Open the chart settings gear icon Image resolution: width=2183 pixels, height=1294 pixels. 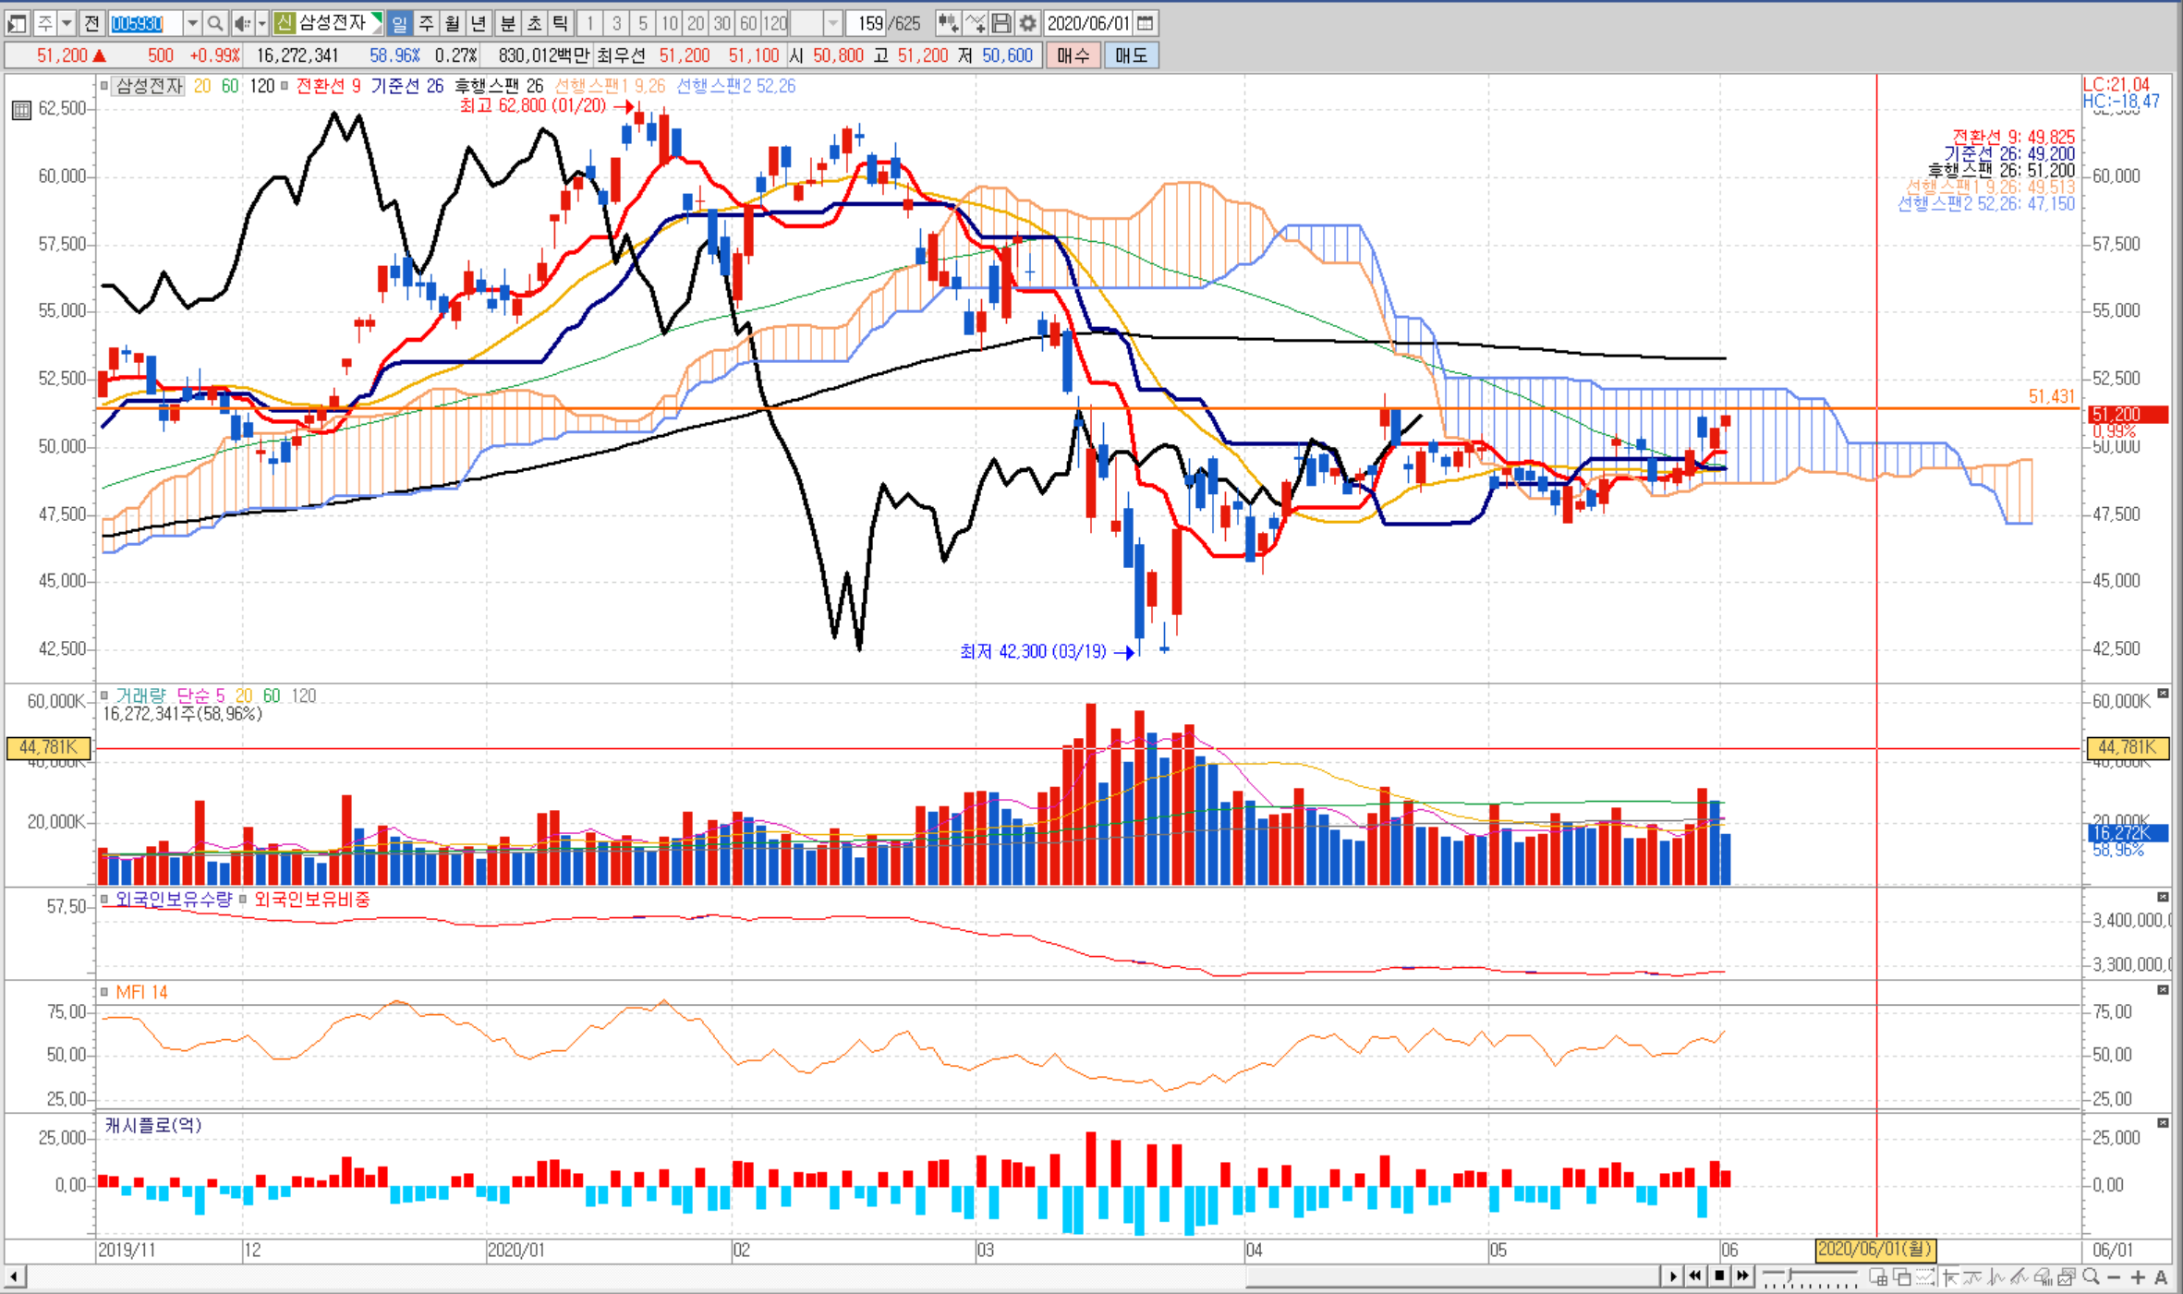click(x=1028, y=23)
